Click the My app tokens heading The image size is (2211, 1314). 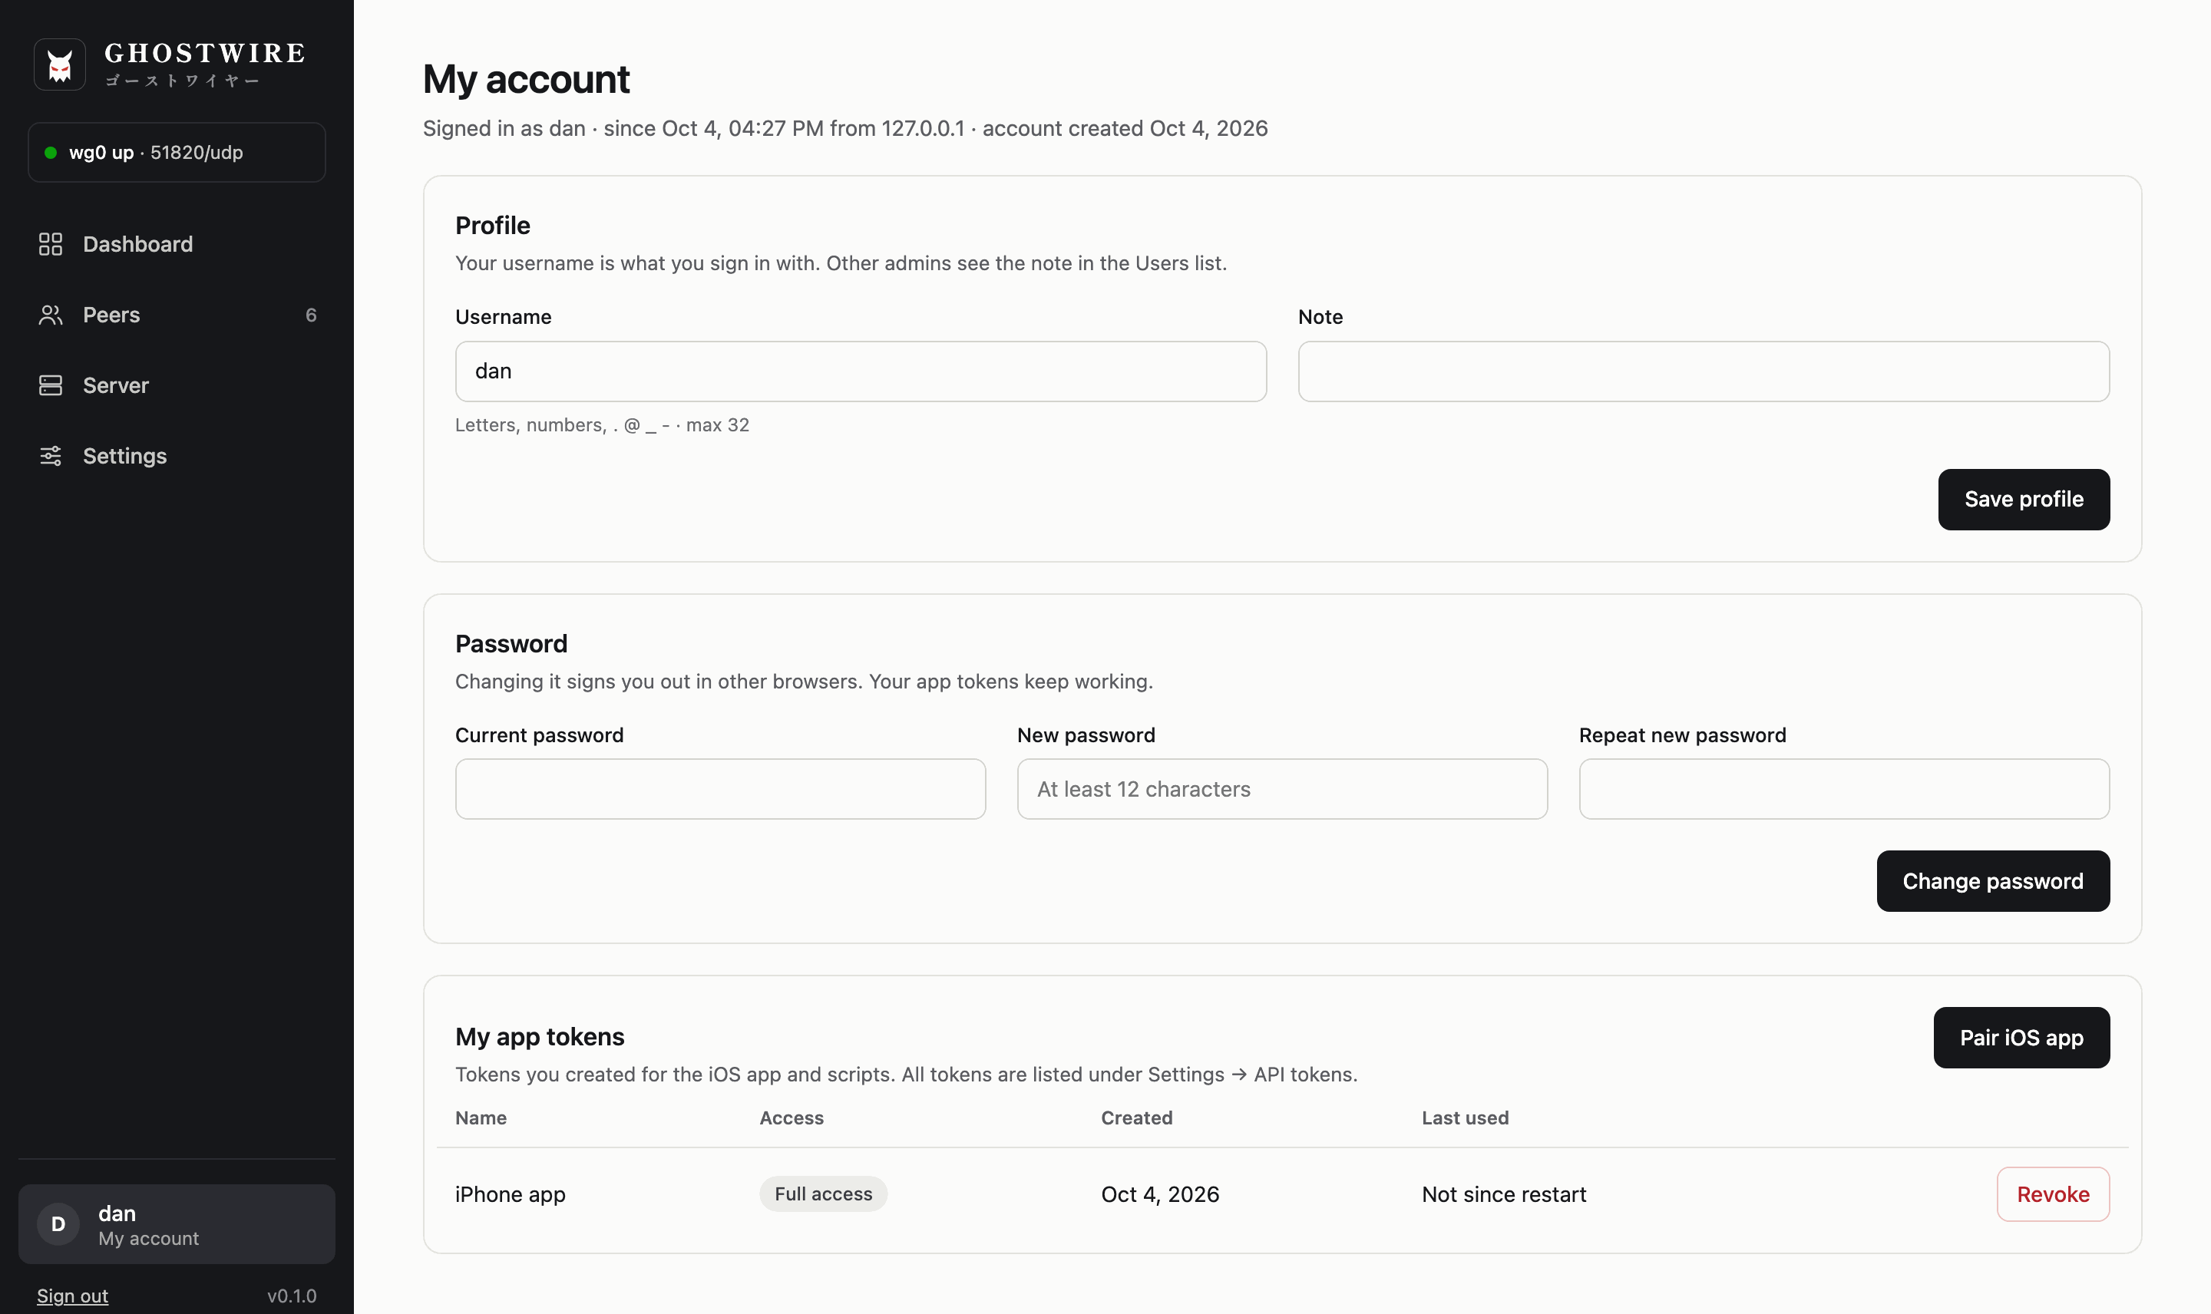tap(539, 1037)
